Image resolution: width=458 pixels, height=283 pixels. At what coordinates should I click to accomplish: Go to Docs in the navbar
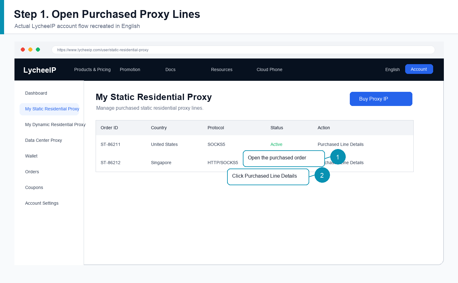click(170, 69)
